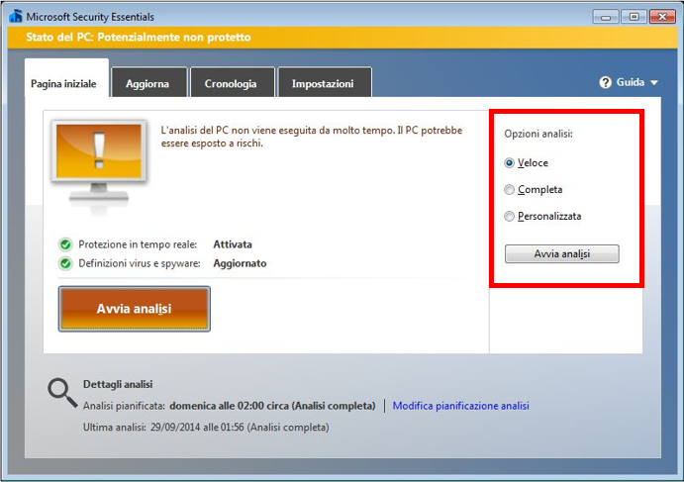Click the Opzioni analisi label
This screenshot has width=684, height=482.
tap(538, 134)
